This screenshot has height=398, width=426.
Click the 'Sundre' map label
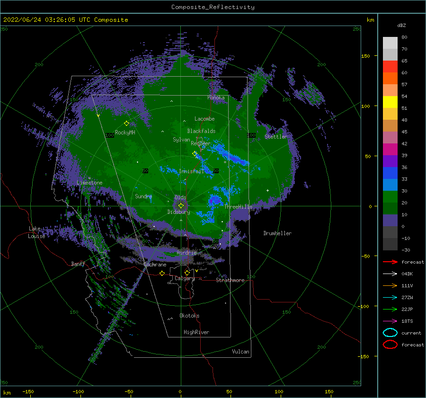click(x=143, y=196)
